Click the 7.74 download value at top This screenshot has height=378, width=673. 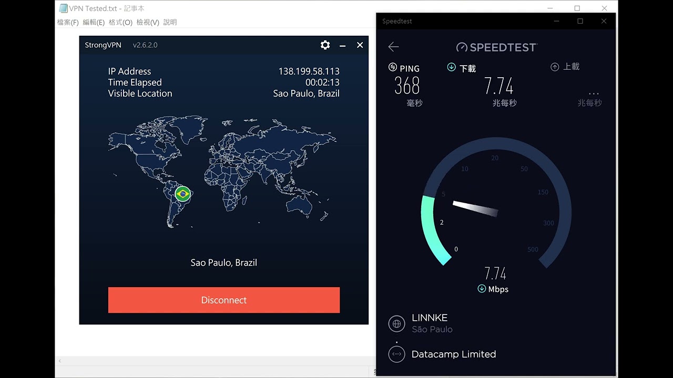(498, 86)
